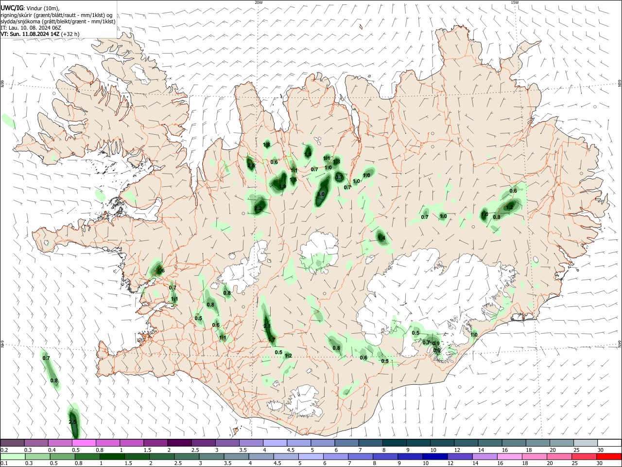Image resolution: width=622 pixels, height=467 pixels.
Task: Click the light pink 16 swatch in lower legend row
Action: coord(509,457)
